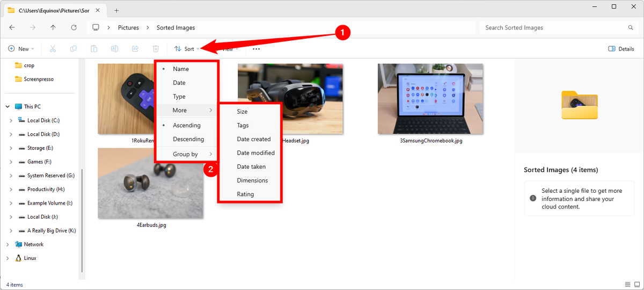The height and width of the screenshot is (290, 644).
Task: Expand the Network tree node
Action: tap(8, 244)
